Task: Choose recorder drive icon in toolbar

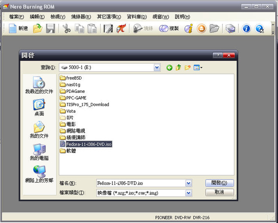Action: (230, 28)
